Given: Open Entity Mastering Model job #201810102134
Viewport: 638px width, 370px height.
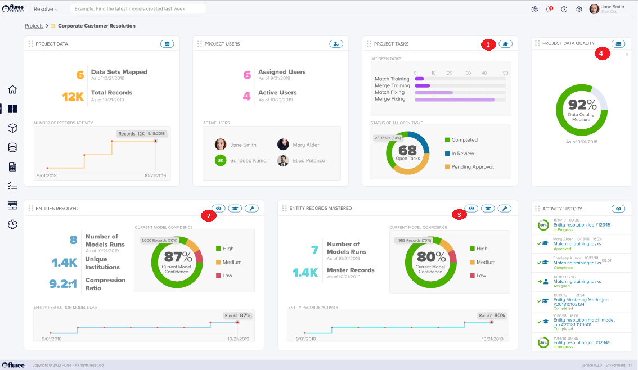Looking at the screenshot, I should tap(581, 302).
